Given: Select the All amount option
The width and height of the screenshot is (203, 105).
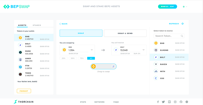Looking at the screenshot, I should (91, 58).
